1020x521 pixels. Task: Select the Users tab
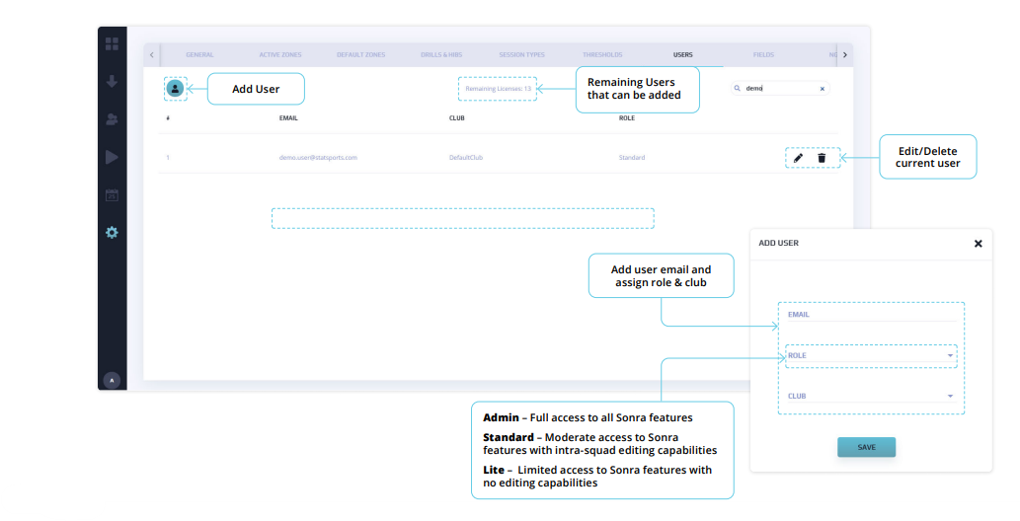(x=683, y=54)
